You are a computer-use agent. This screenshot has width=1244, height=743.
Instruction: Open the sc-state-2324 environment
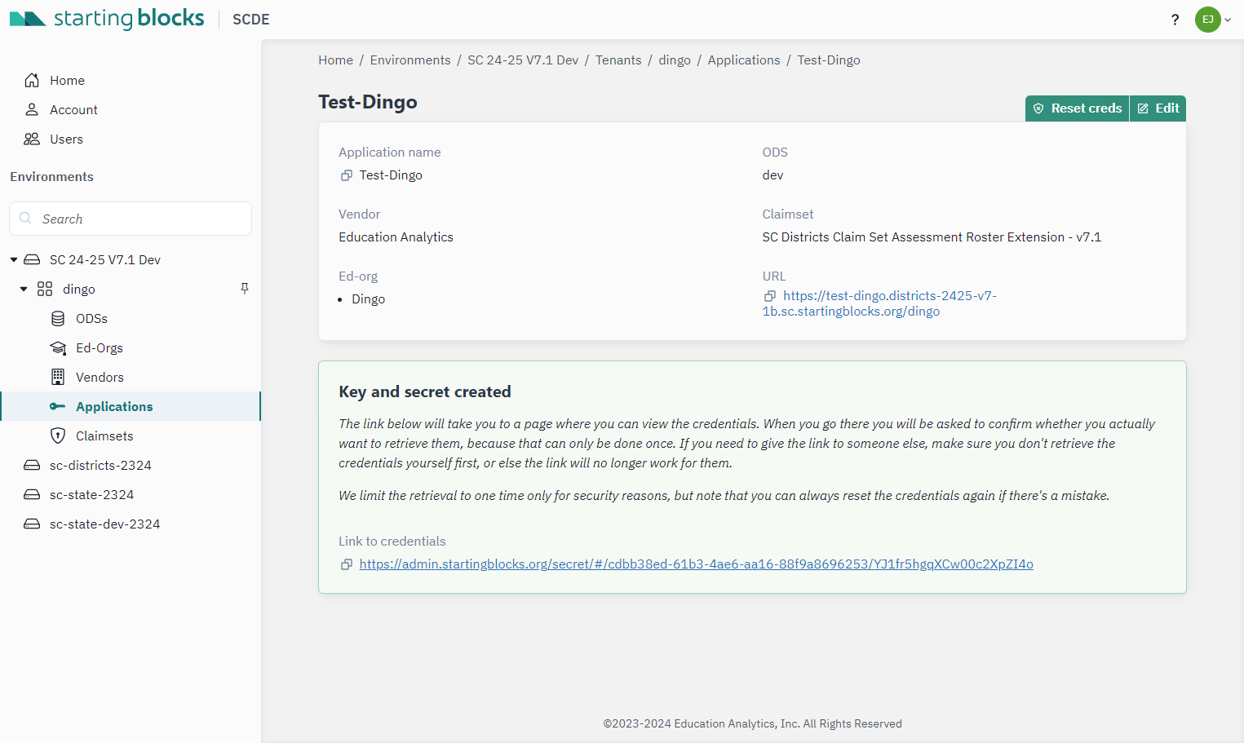tap(91, 494)
